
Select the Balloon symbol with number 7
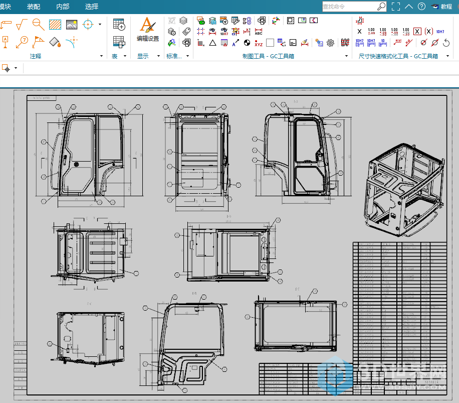[x=22, y=42]
